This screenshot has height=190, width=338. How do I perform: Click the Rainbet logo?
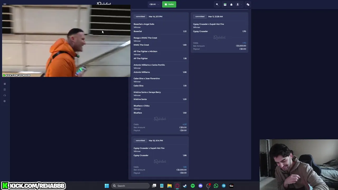click(104, 3)
